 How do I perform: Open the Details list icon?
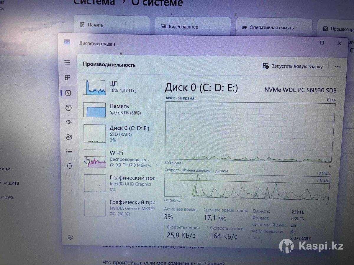pyautogui.click(x=69, y=151)
